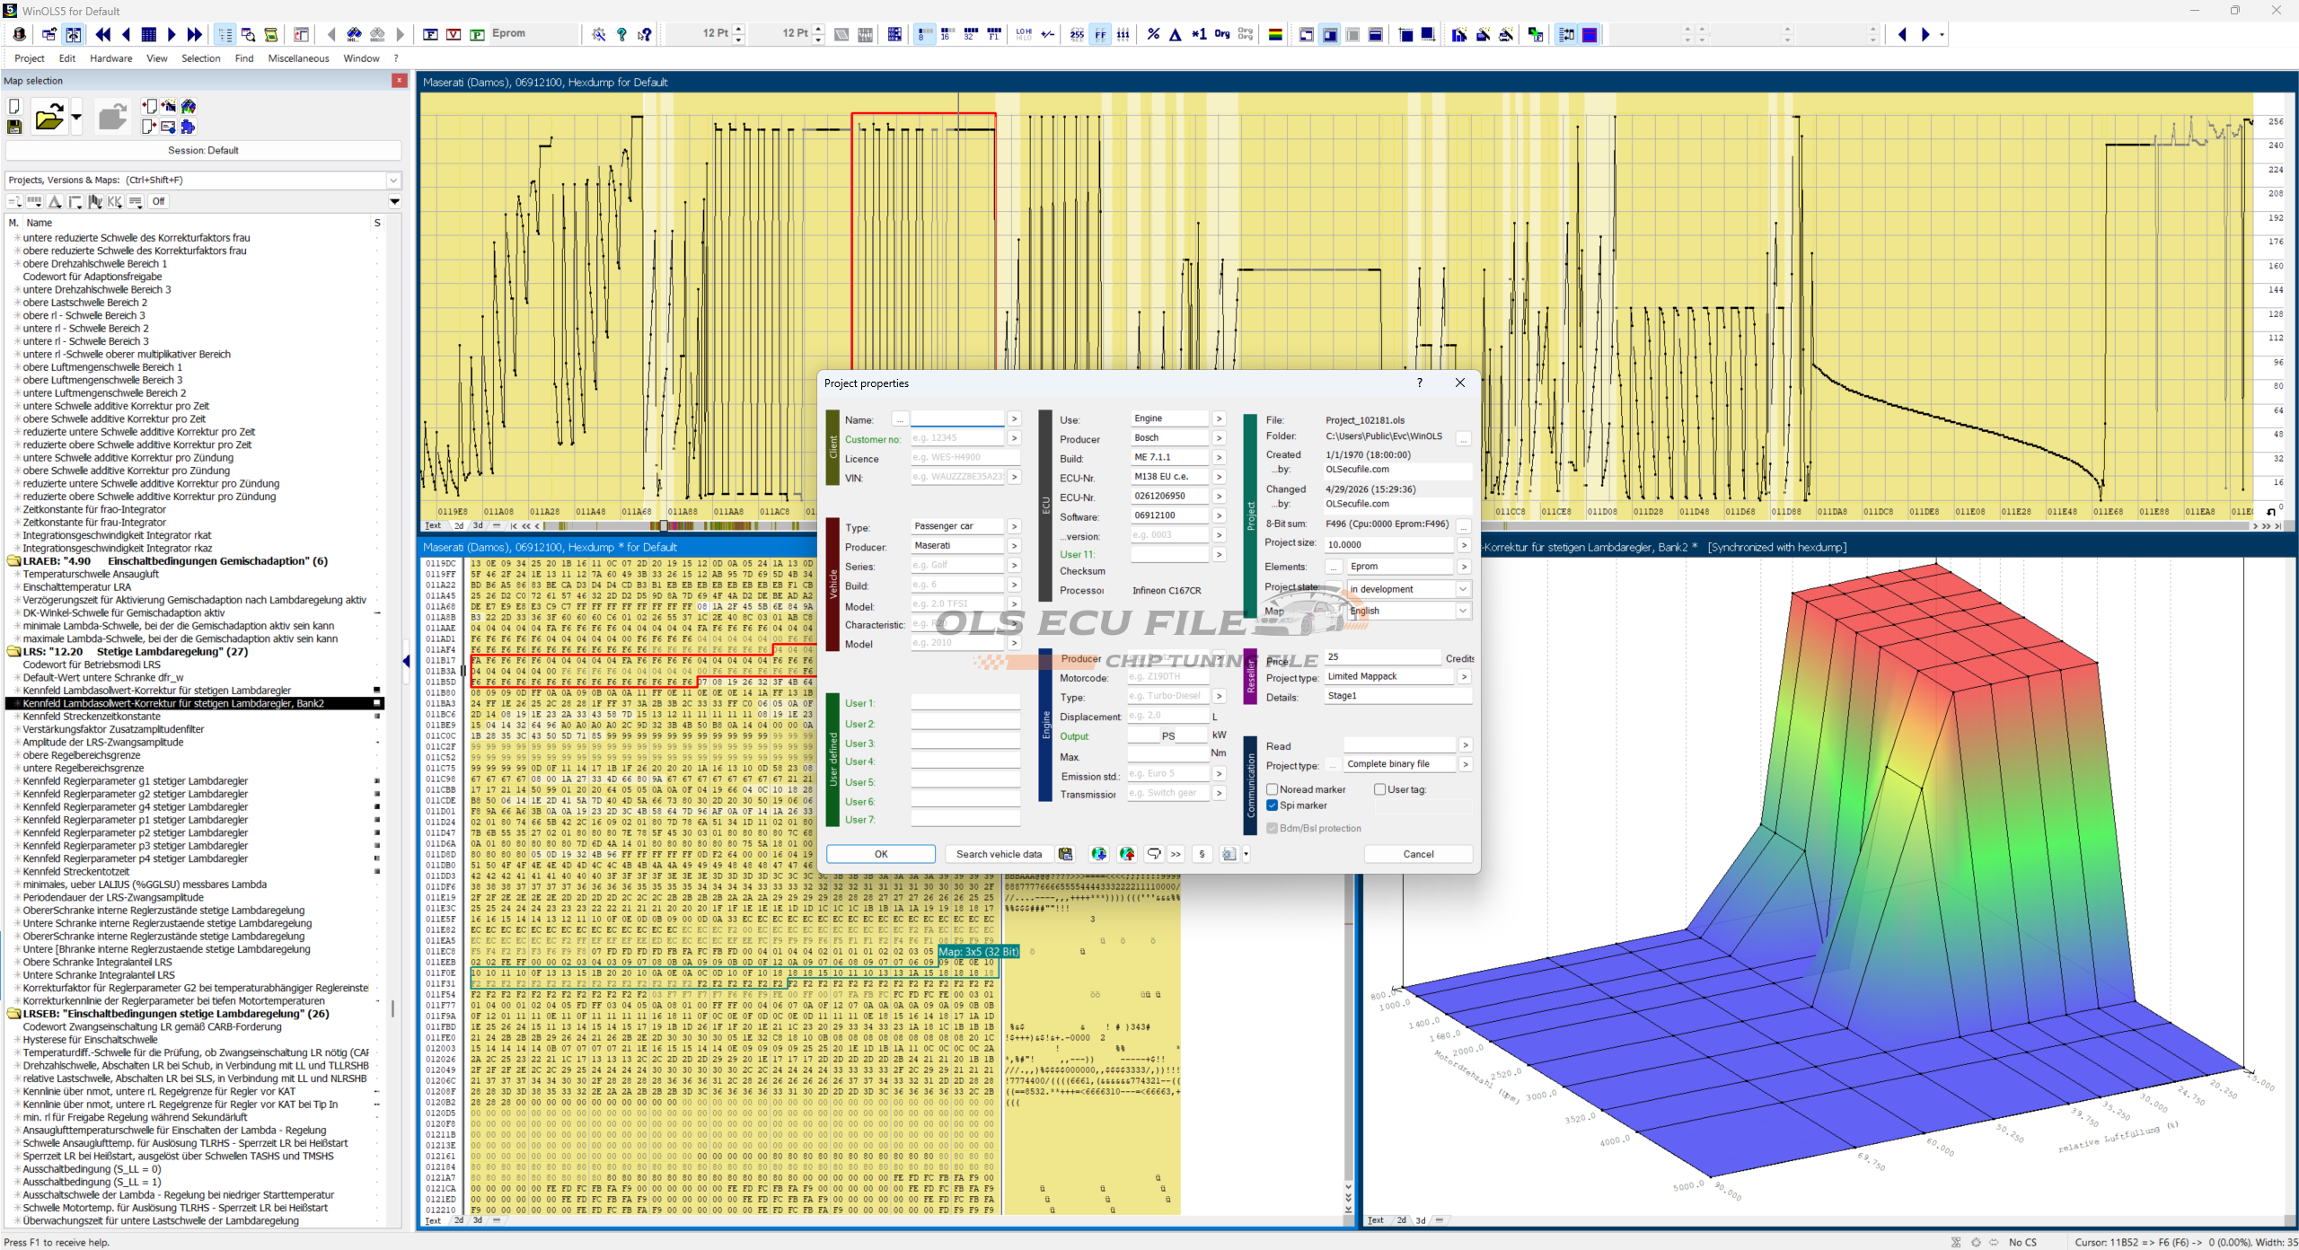Select the 16-bit display icon
This screenshot has width=2299, height=1250.
pos(947,34)
